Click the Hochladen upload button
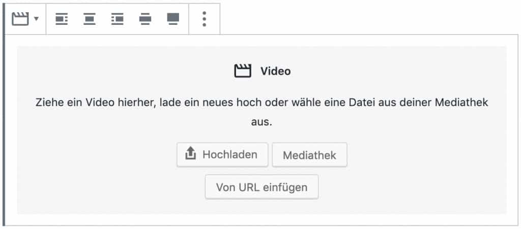521x229 pixels. 222,155
